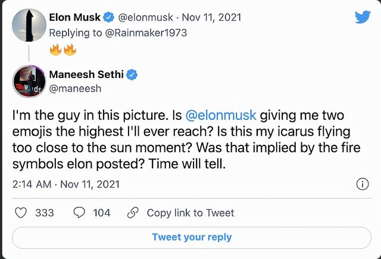Click the chain link copy icon
The width and height of the screenshot is (381, 259).
pos(133,213)
